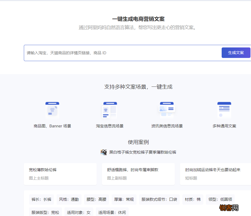This screenshot has height=216, width=251.
Task: Click the 服装版型：宽松 tag
Action: pos(45,212)
